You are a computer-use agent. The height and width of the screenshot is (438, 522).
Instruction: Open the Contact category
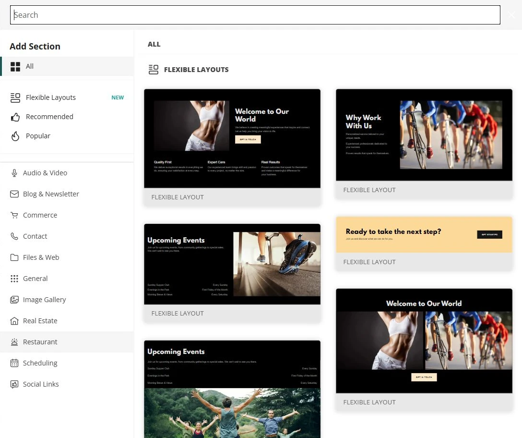tap(67, 236)
